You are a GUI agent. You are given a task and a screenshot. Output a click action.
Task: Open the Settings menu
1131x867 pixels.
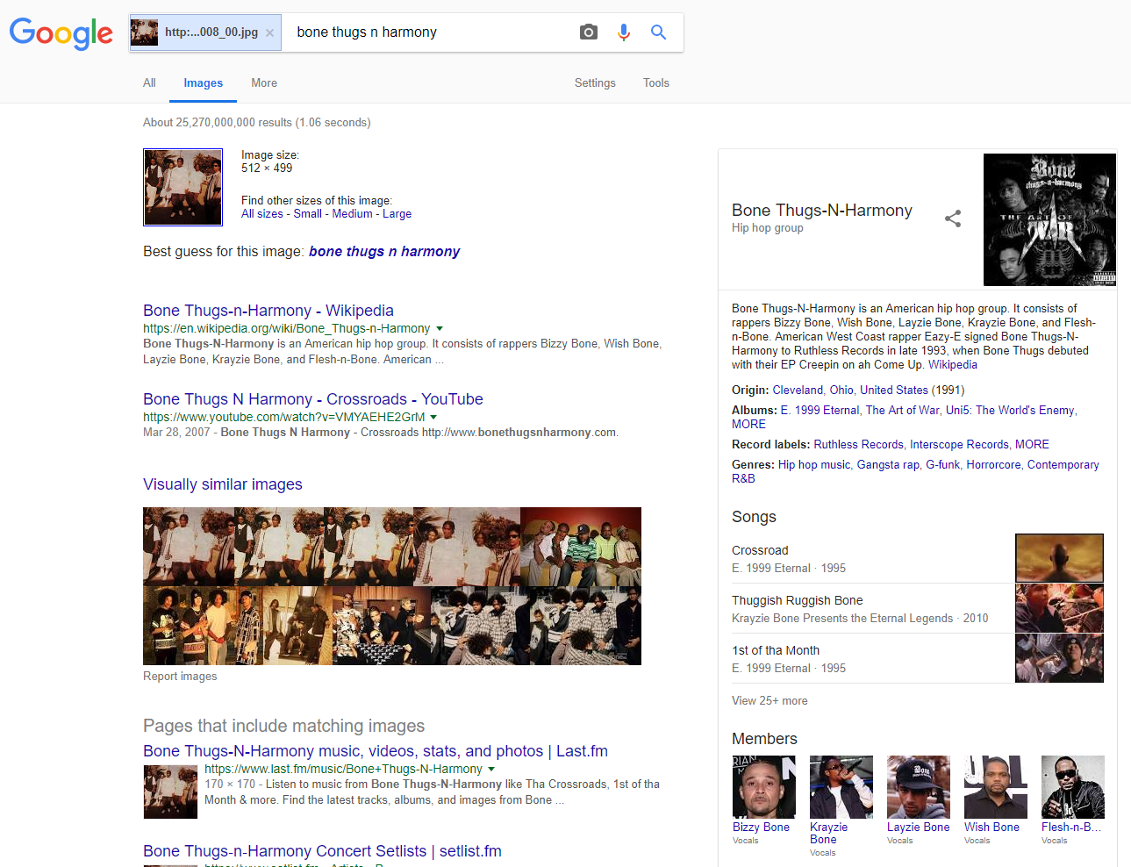[x=595, y=82]
